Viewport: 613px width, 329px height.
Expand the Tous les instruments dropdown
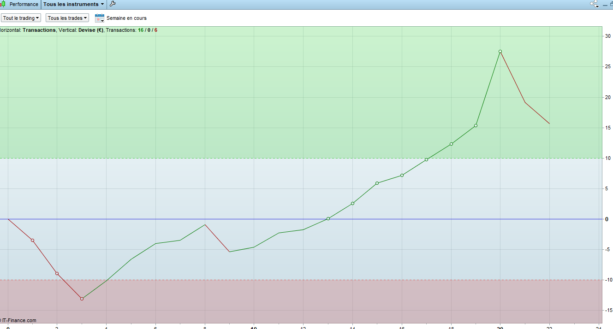(73, 4)
